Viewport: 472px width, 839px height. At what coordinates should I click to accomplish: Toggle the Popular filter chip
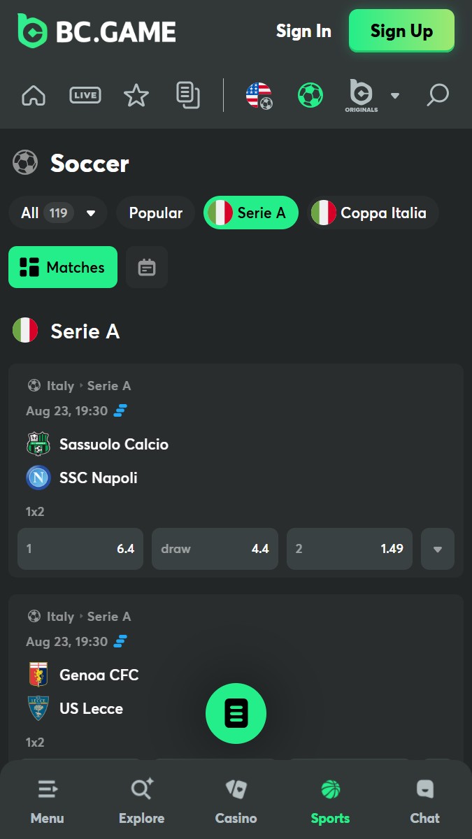155,213
